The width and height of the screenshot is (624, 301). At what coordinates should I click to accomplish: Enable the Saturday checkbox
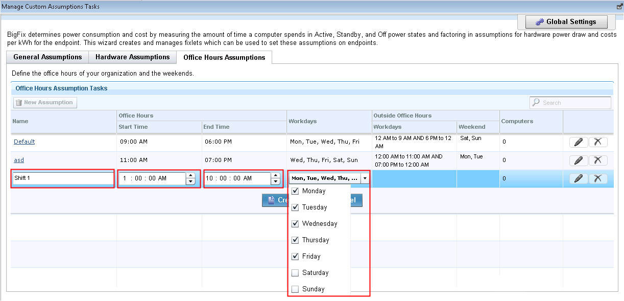(295, 273)
